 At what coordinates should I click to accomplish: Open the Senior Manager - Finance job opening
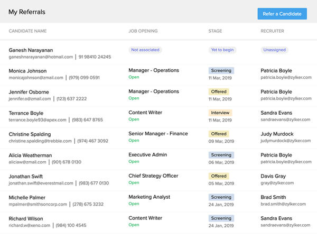point(158,134)
